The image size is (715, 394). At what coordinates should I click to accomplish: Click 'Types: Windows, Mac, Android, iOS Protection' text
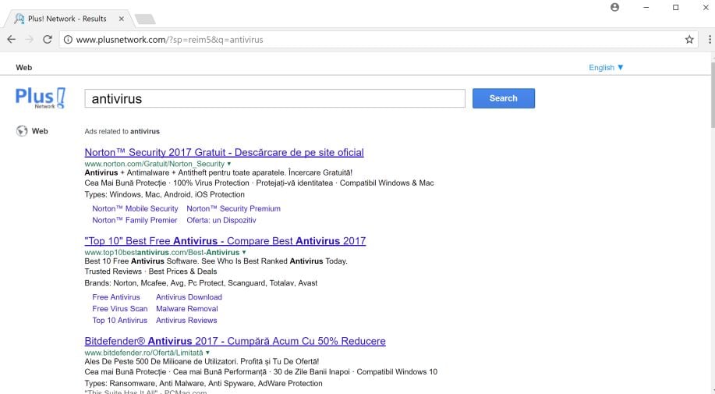(165, 195)
